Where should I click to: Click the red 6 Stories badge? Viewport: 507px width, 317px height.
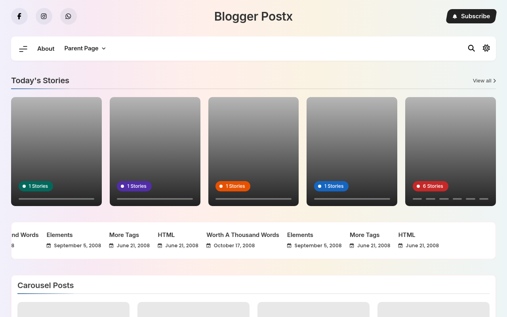click(x=431, y=186)
